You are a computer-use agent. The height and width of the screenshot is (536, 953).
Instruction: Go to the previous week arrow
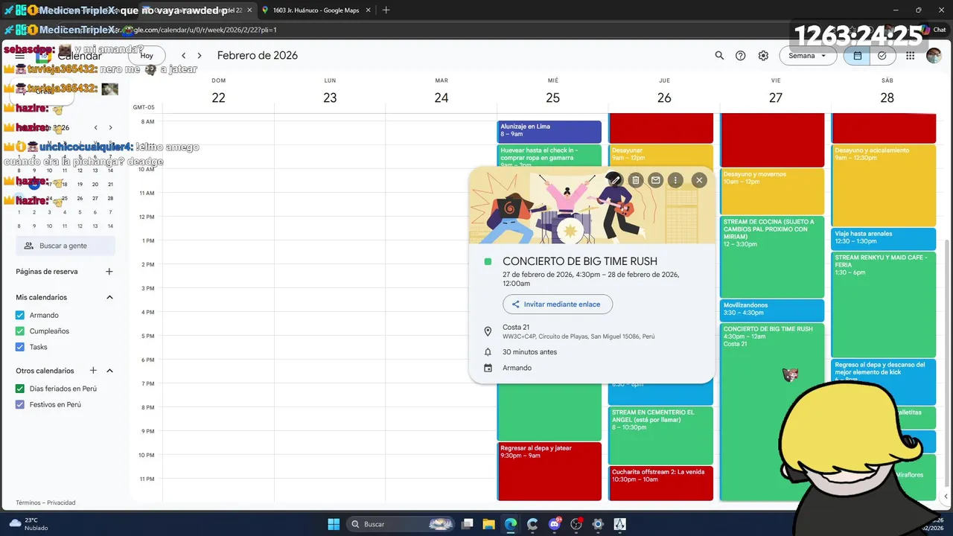(x=184, y=56)
